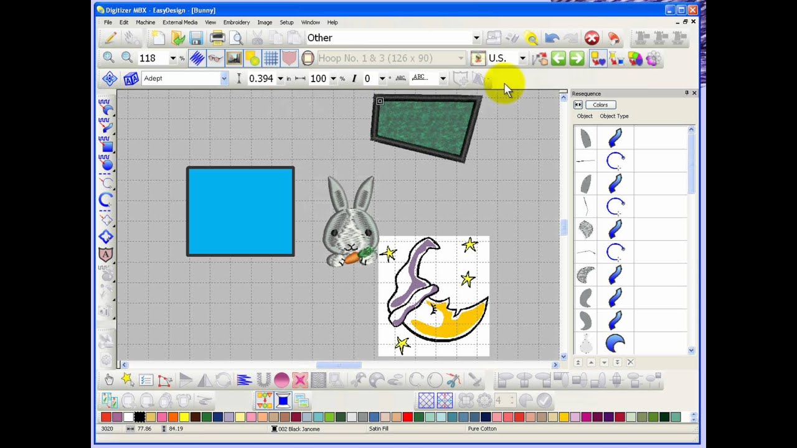
Task: Open the Machine menu
Action: [x=145, y=22]
